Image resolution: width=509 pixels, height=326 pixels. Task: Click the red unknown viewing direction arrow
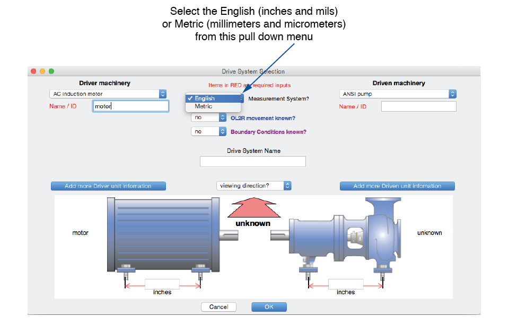(253, 209)
